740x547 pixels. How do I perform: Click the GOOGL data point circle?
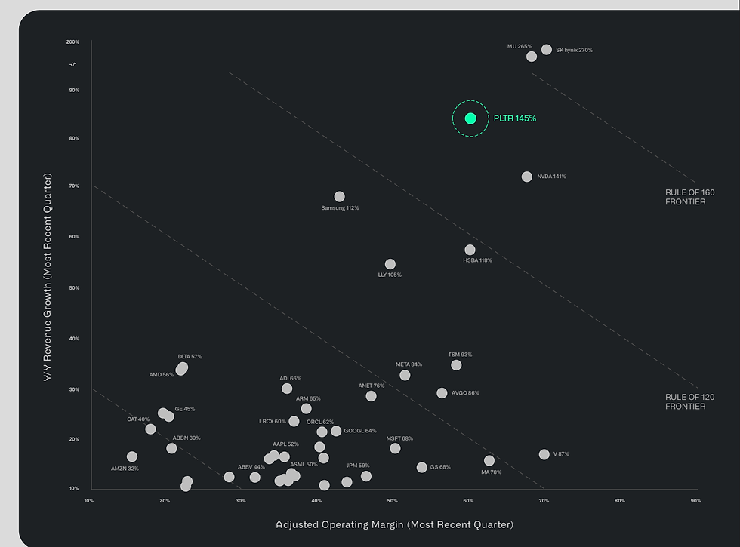[336, 431]
